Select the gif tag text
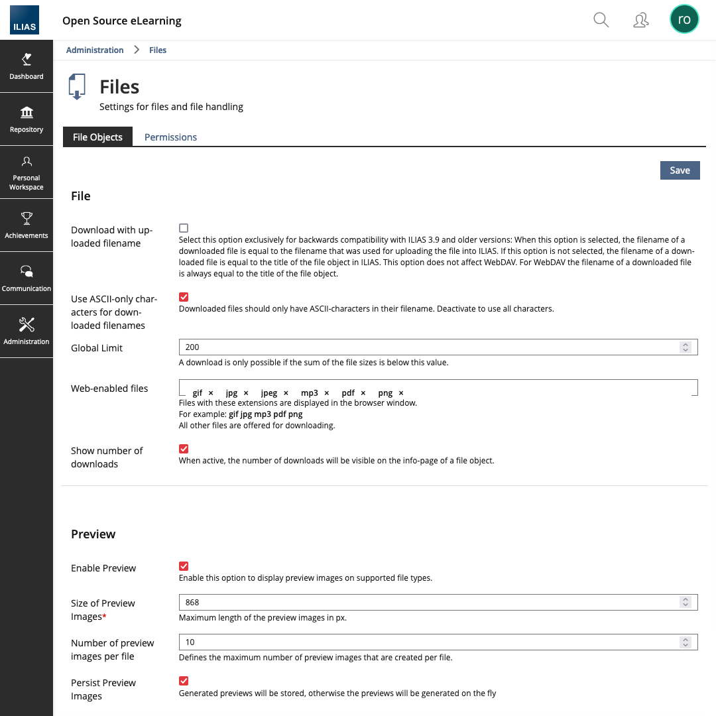The image size is (716, 716). point(198,392)
